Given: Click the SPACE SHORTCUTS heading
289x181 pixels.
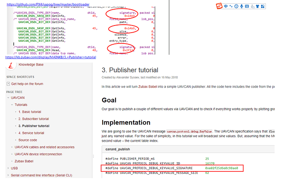Looking at the screenshot, I should click(x=20, y=77).
